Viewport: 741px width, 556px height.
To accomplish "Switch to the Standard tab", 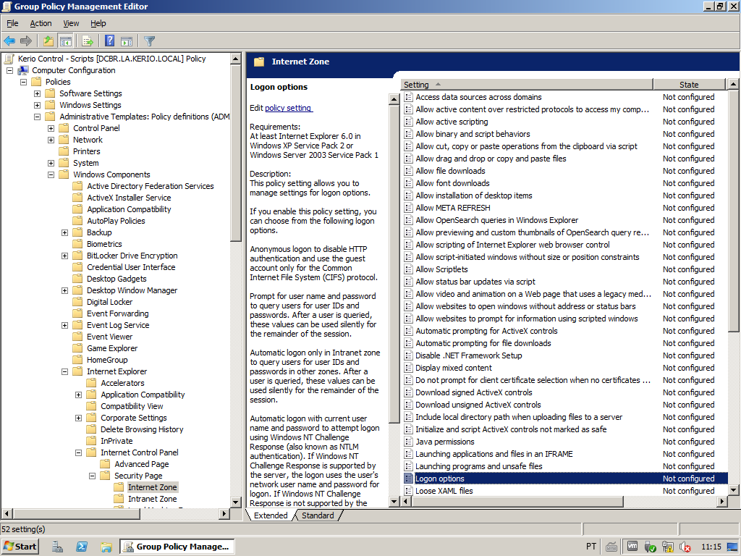I will pos(318,515).
